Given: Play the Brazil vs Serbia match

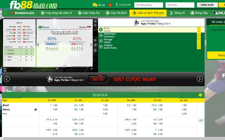Looking at the screenshot, I should pyautogui.click(x=101, y=30).
